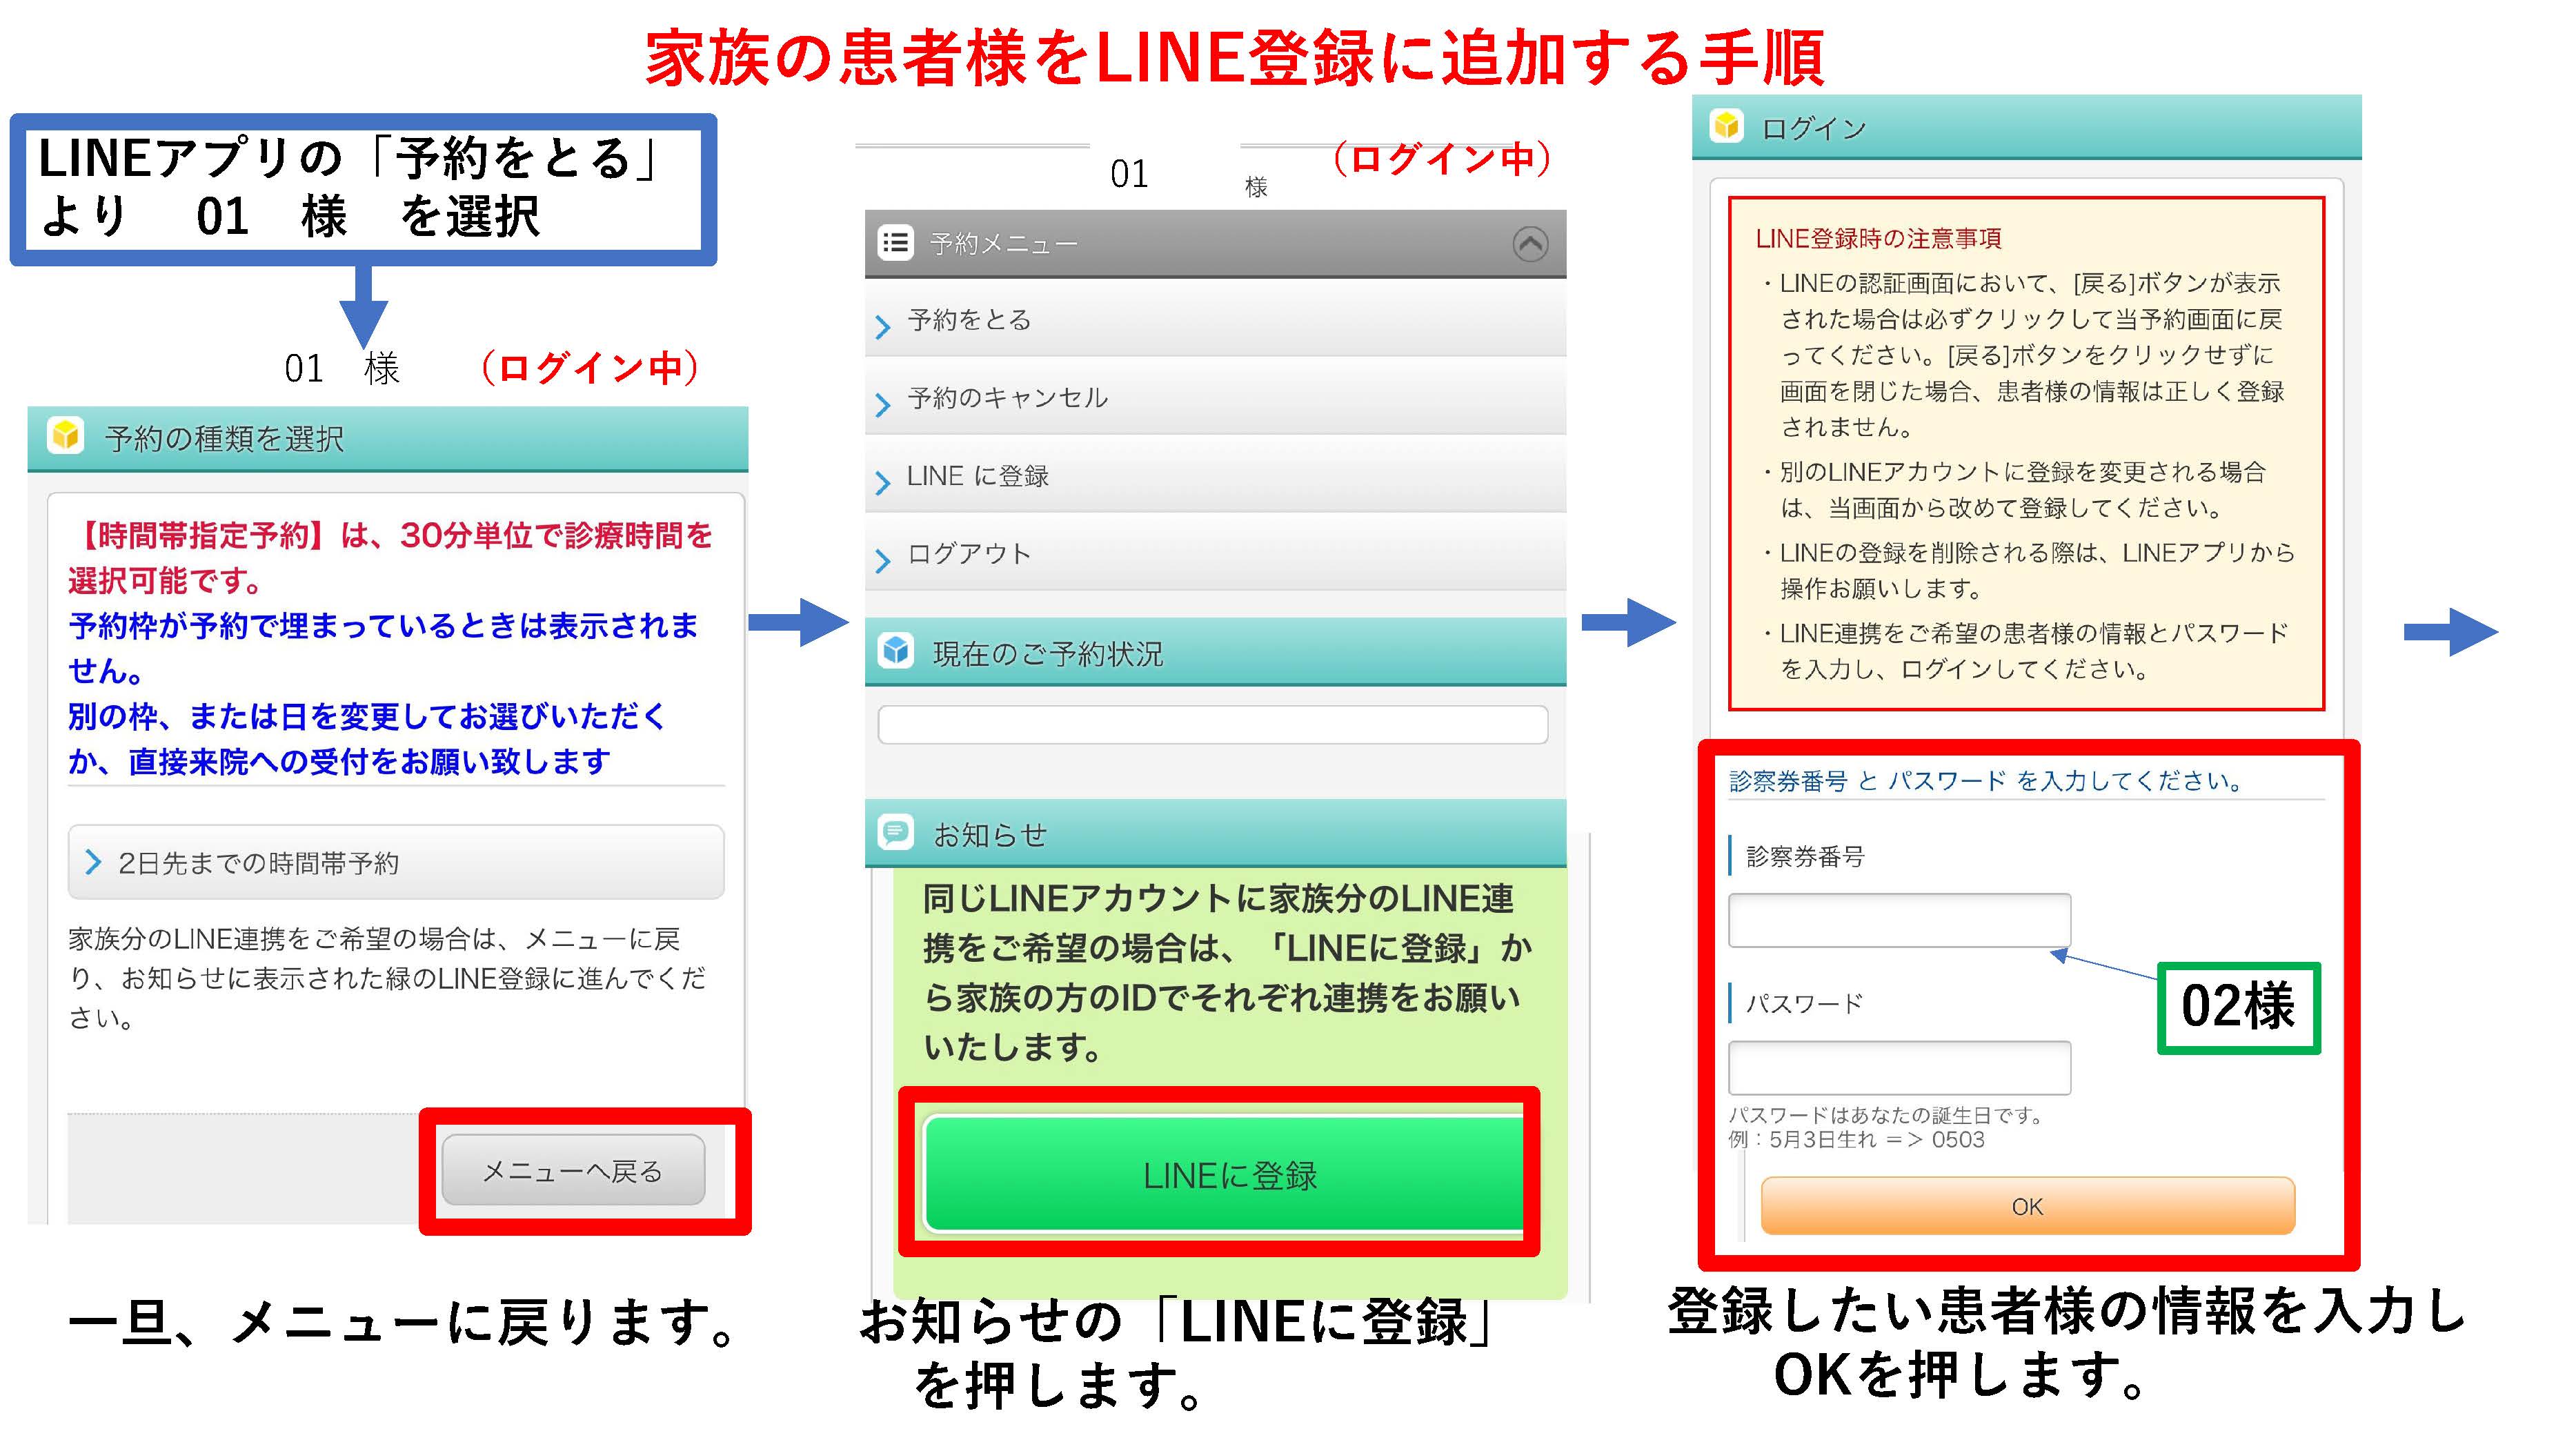
Task: Open 2日先までの時間帯予約 option
Action: tap(396, 862)
